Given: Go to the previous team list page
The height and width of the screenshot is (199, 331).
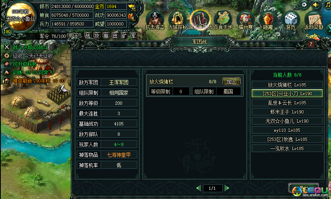Looking at the screenshot, I should (198, 188).
